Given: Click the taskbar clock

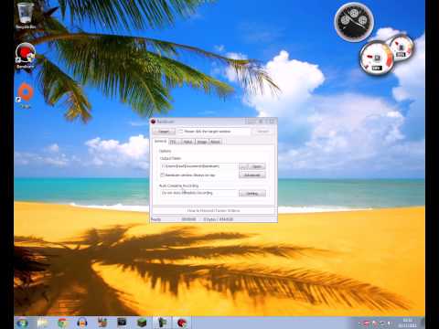Looking at the screenshot, I should point(408,323).
